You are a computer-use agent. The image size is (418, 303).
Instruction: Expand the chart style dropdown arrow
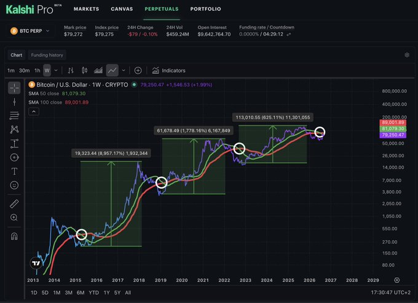coord(124,70)
